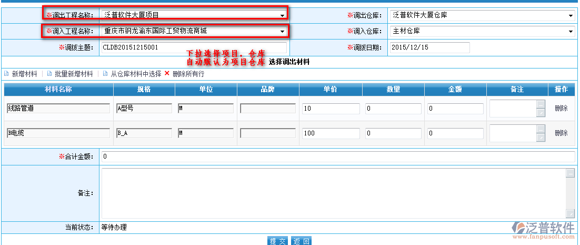Click the 调拨主题 text field

(194, 47)
